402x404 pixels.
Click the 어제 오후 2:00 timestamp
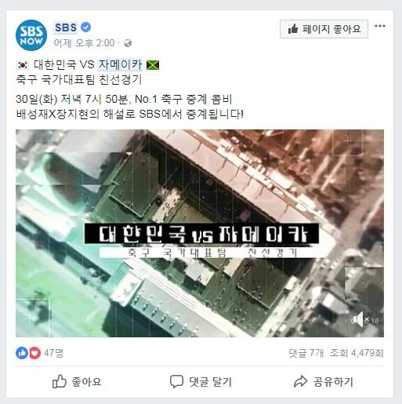(x=84, y=43)
